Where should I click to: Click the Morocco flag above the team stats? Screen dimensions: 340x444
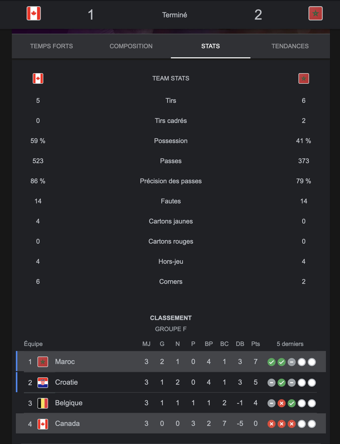304,78
